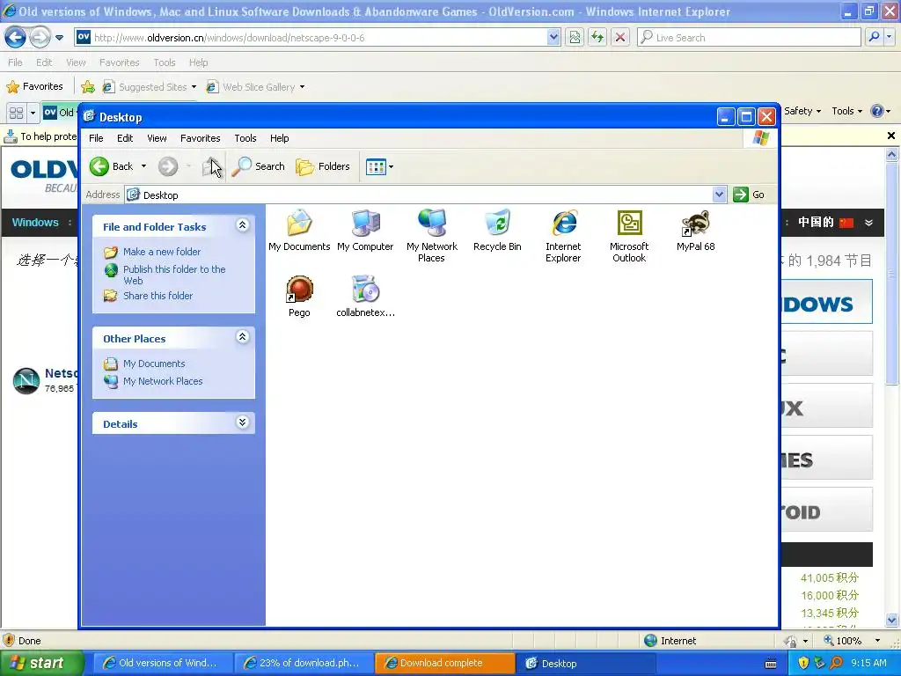901x676 pixels.
Task: Switch to 23% of download taskbar button
Action: [304, 663]
